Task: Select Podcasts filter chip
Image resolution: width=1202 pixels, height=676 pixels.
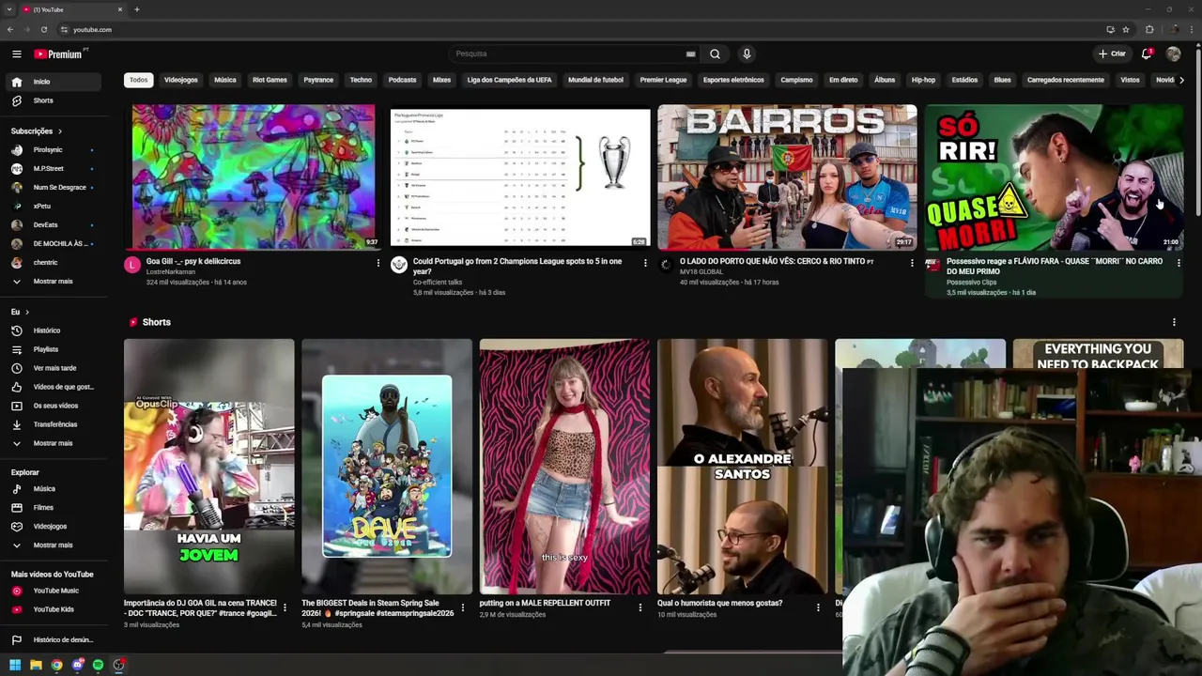Action: coord(402,80)
